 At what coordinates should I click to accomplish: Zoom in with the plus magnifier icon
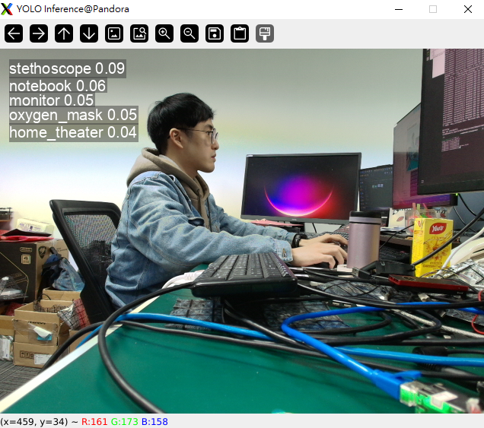click(x=164, y=33)
